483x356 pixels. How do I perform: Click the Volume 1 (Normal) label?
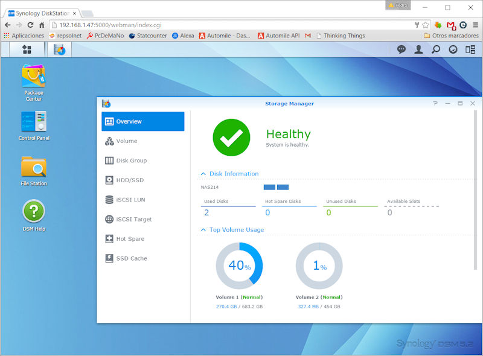(239, 297)
